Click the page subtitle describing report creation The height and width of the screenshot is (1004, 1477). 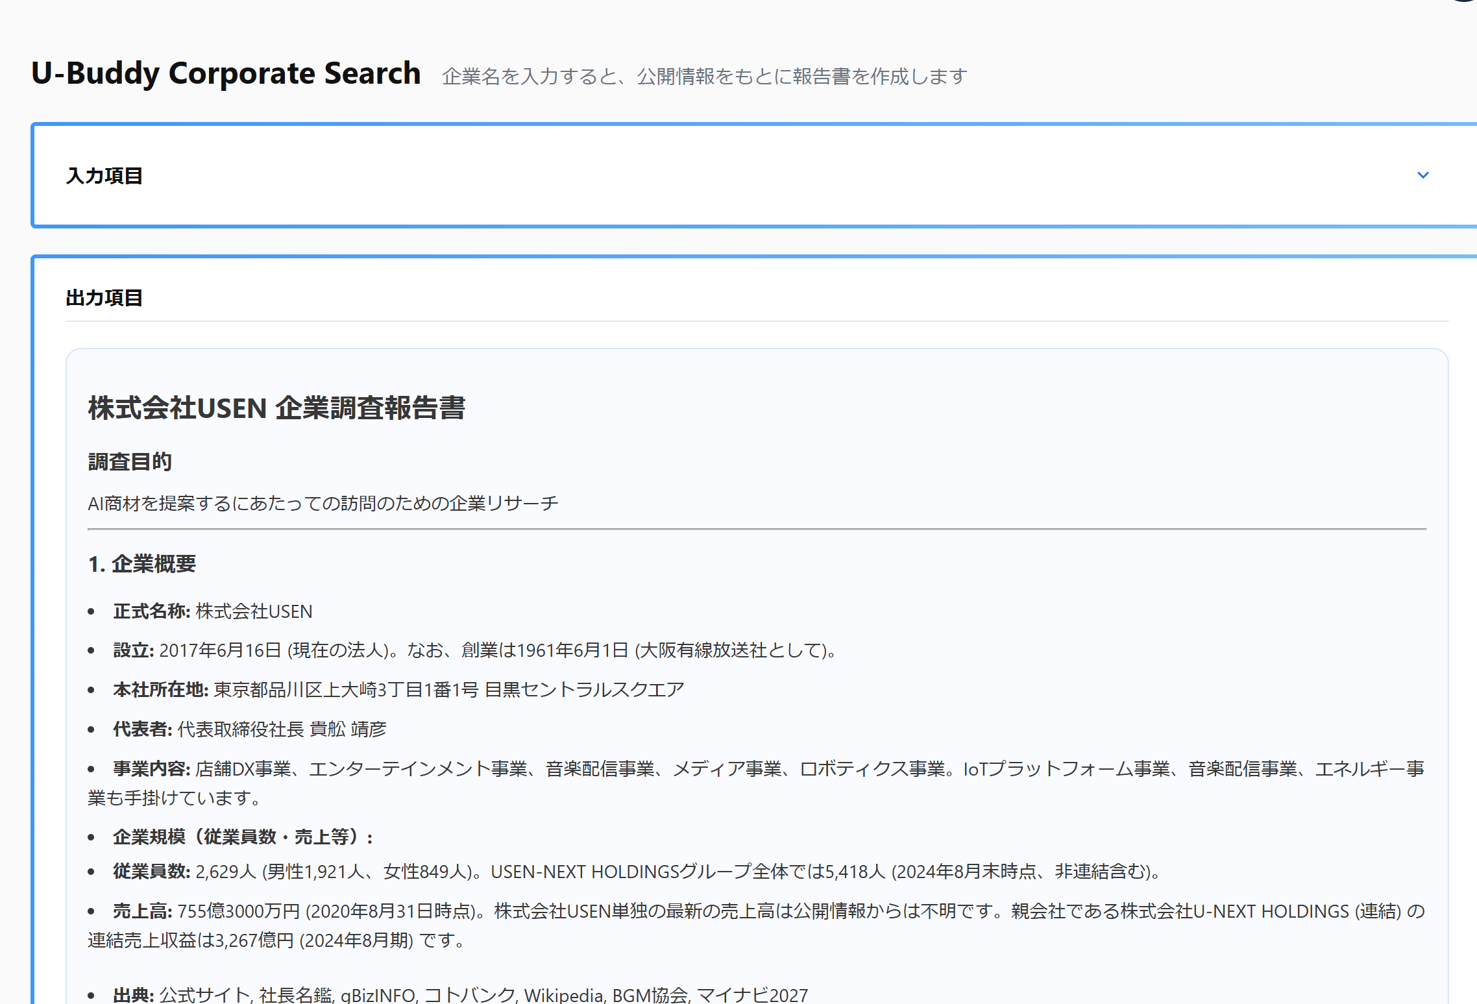point(704,77)
